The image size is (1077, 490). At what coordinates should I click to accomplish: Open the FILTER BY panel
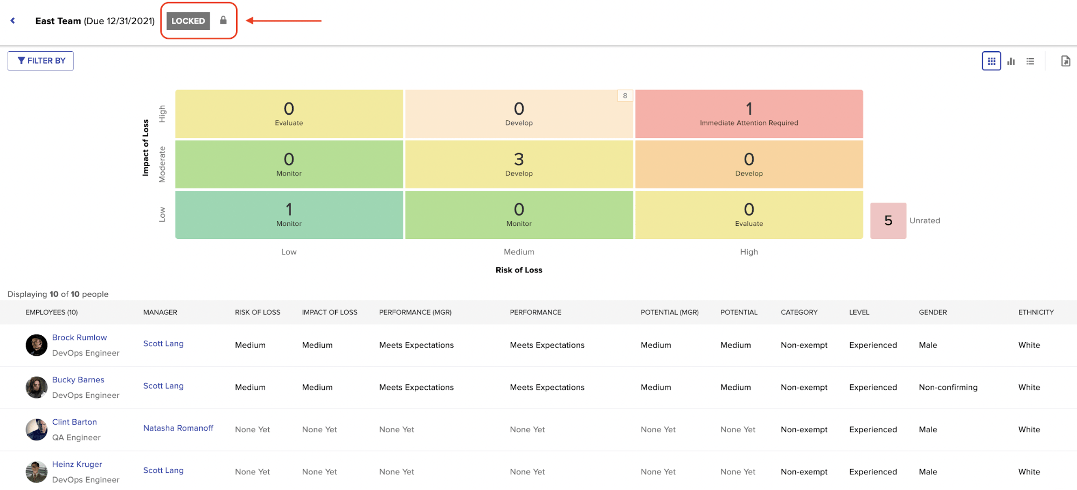[x=40, y=60]
